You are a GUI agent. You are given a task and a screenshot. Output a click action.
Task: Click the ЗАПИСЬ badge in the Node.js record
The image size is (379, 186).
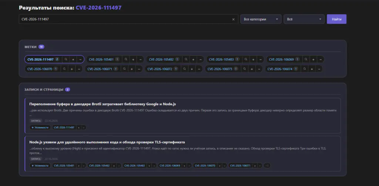[x=36, y=159]
